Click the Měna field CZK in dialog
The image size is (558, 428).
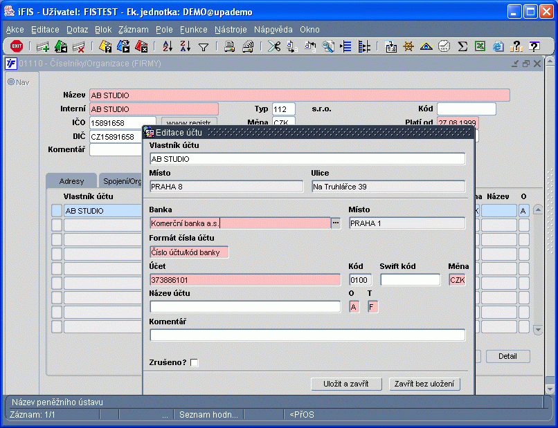[x=458, y=280]
